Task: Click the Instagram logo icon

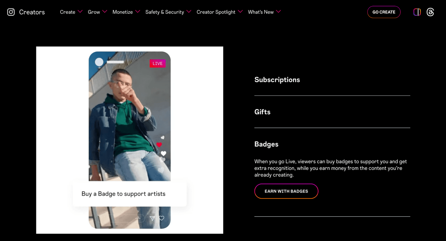Action: coord(11,12)
